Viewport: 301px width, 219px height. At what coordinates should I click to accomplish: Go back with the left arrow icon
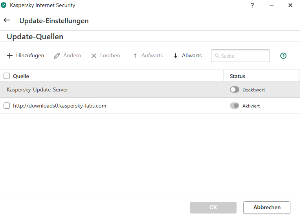[7, 20]
